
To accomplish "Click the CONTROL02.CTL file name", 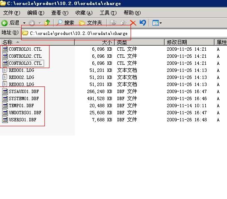I will click(25, 56).
